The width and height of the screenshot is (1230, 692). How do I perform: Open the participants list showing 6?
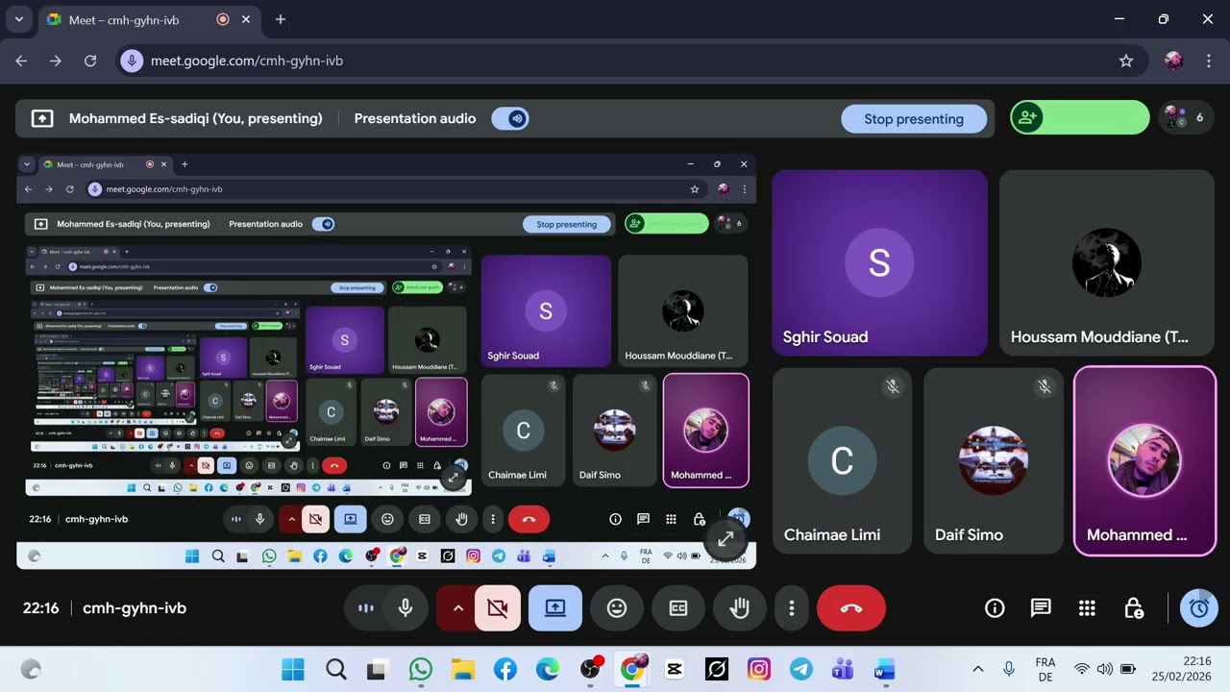pos(1185,118)
